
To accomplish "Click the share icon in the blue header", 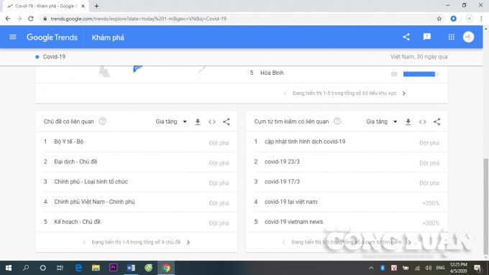I will (406, 37).
